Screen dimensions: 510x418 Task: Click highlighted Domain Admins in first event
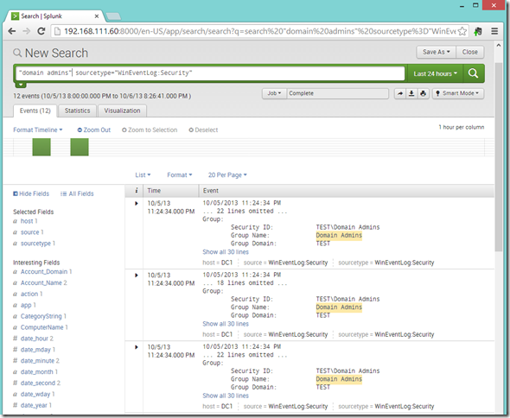coord(339,235)
